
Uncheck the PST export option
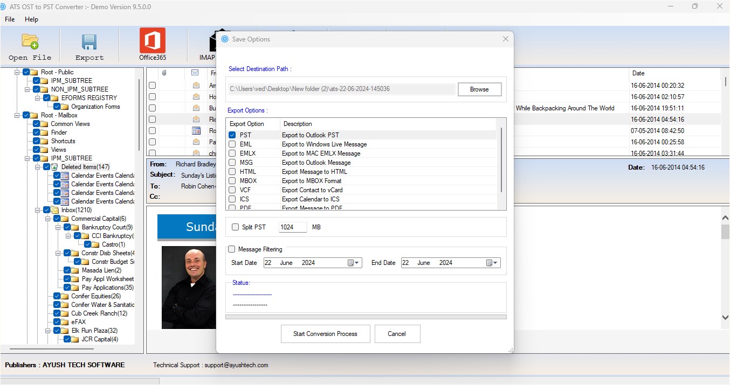tap(232, 135)
